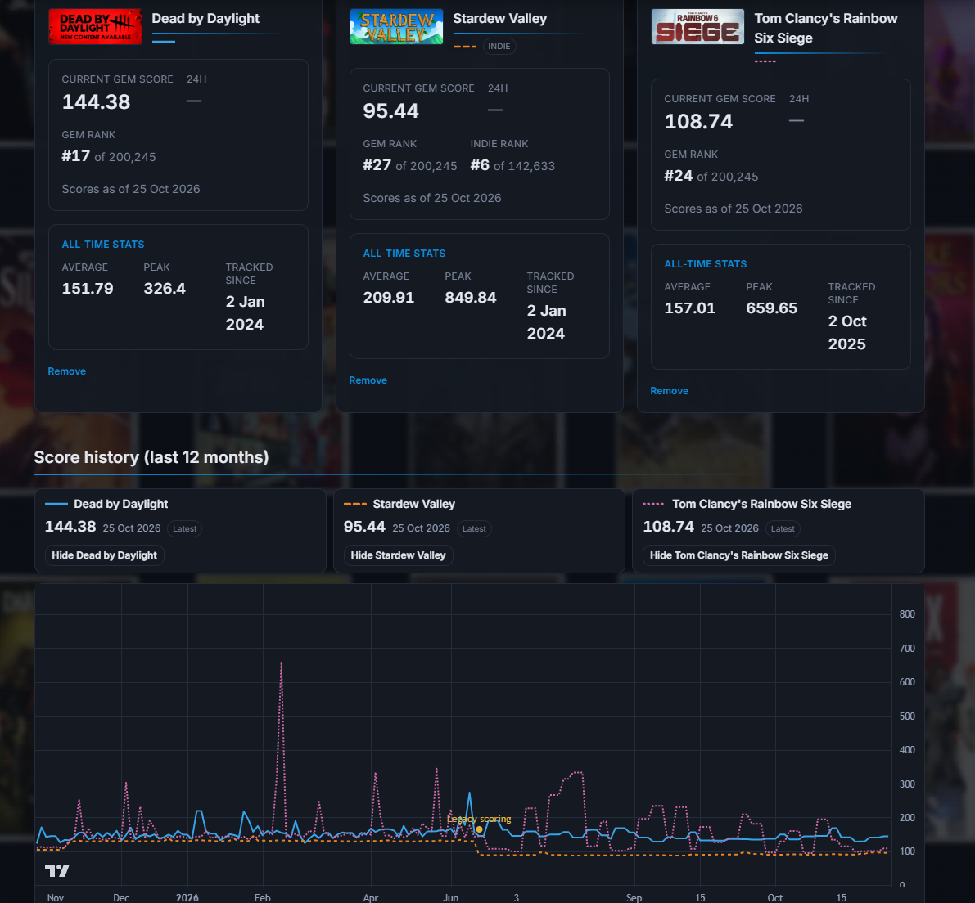Open the Stardew Valley game thumbnail
The height and width of the screenshot is (903, 975).
pos(396,27)
